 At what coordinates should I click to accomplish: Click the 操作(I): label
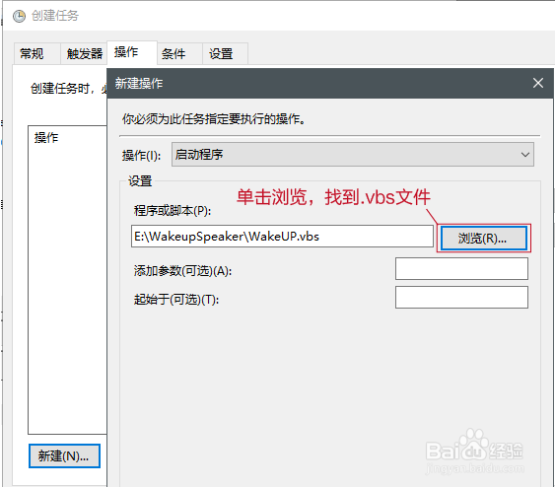(x=141, y=155)
